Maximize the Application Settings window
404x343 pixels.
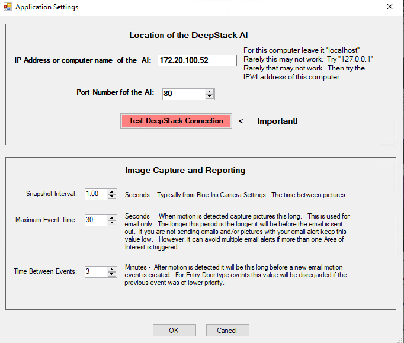363,7
